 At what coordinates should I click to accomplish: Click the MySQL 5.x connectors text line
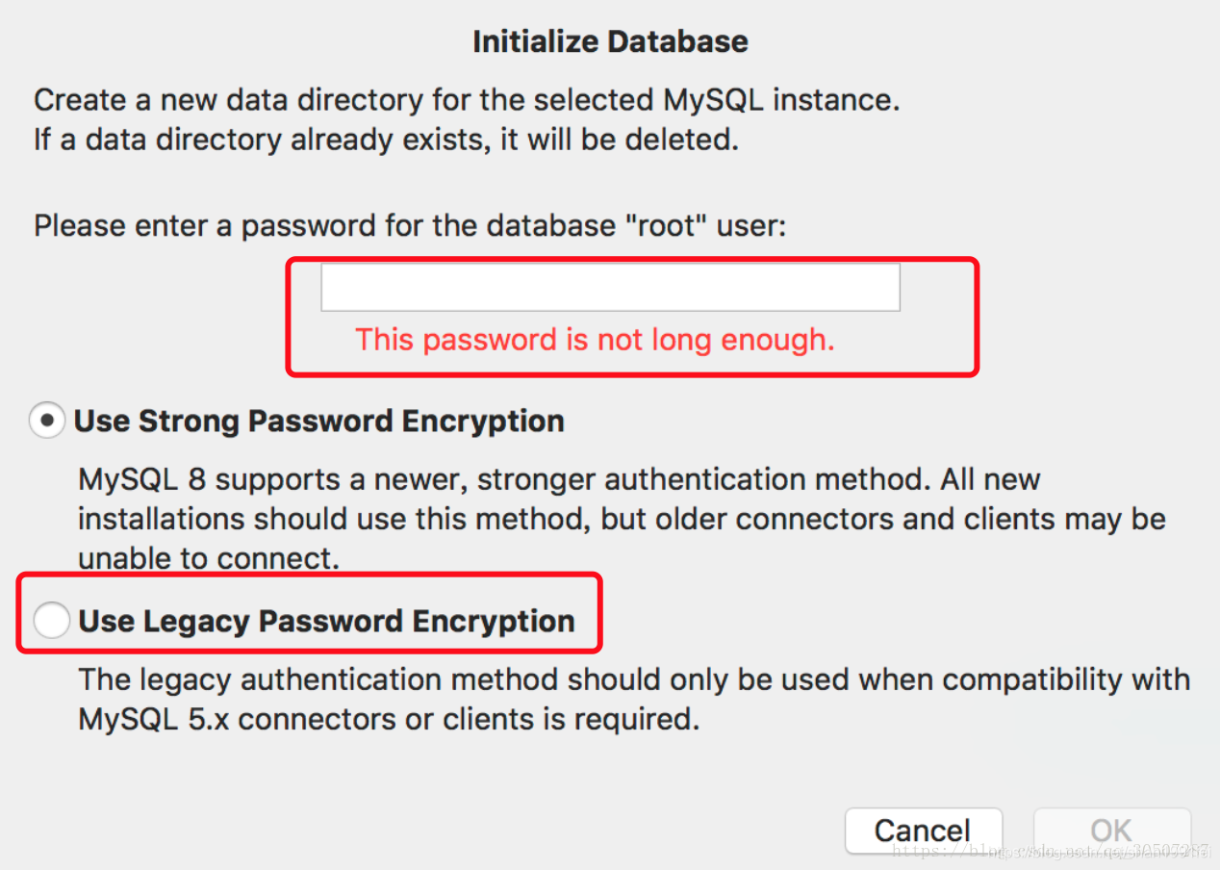click(x=388, y=719)
